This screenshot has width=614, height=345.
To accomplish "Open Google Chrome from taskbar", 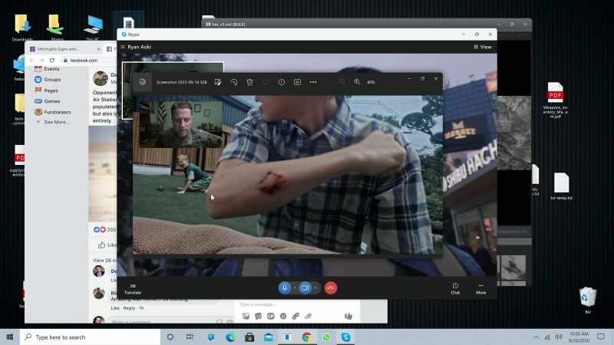I will (307, 337).
